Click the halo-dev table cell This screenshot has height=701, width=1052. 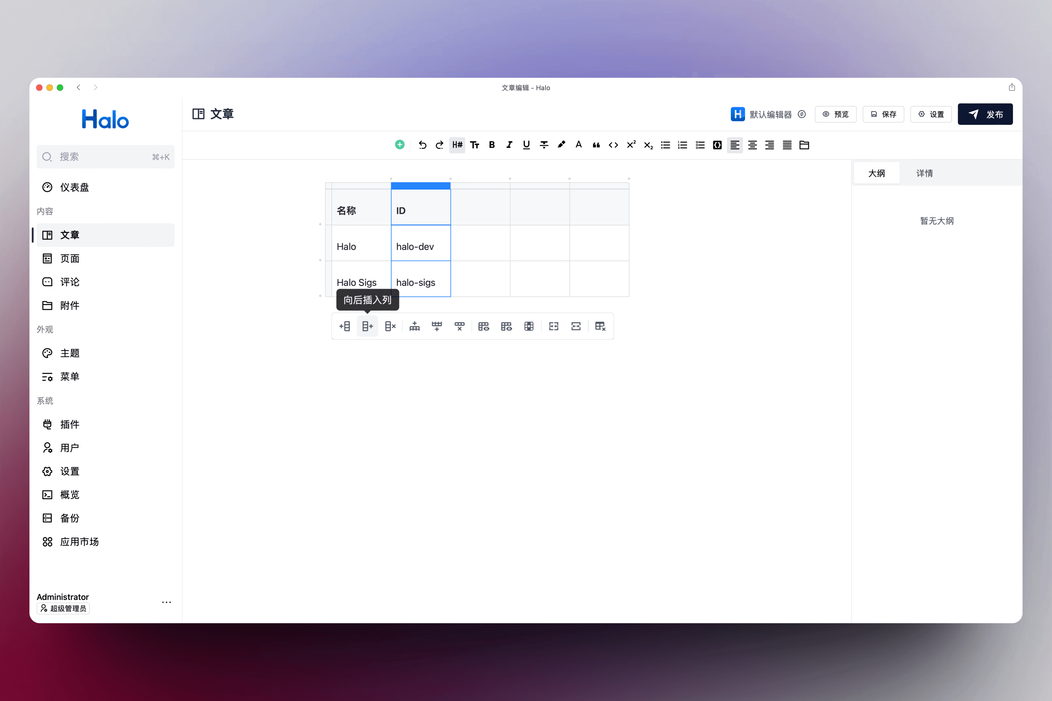(x=421, y=243)
